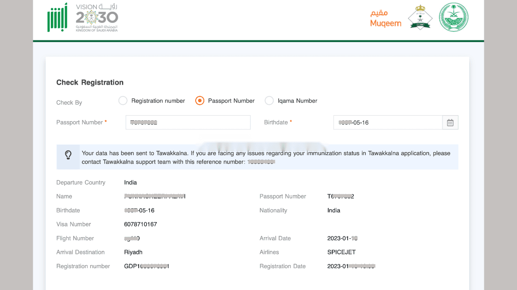This screenshot has width=517, height=290.
Task: Click the Registration Date value
Action: 351,266
